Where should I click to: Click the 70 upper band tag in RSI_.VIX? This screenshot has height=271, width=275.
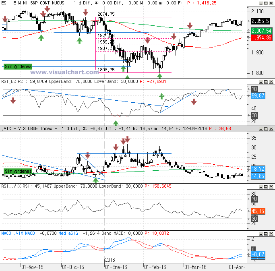click(254, 199)
